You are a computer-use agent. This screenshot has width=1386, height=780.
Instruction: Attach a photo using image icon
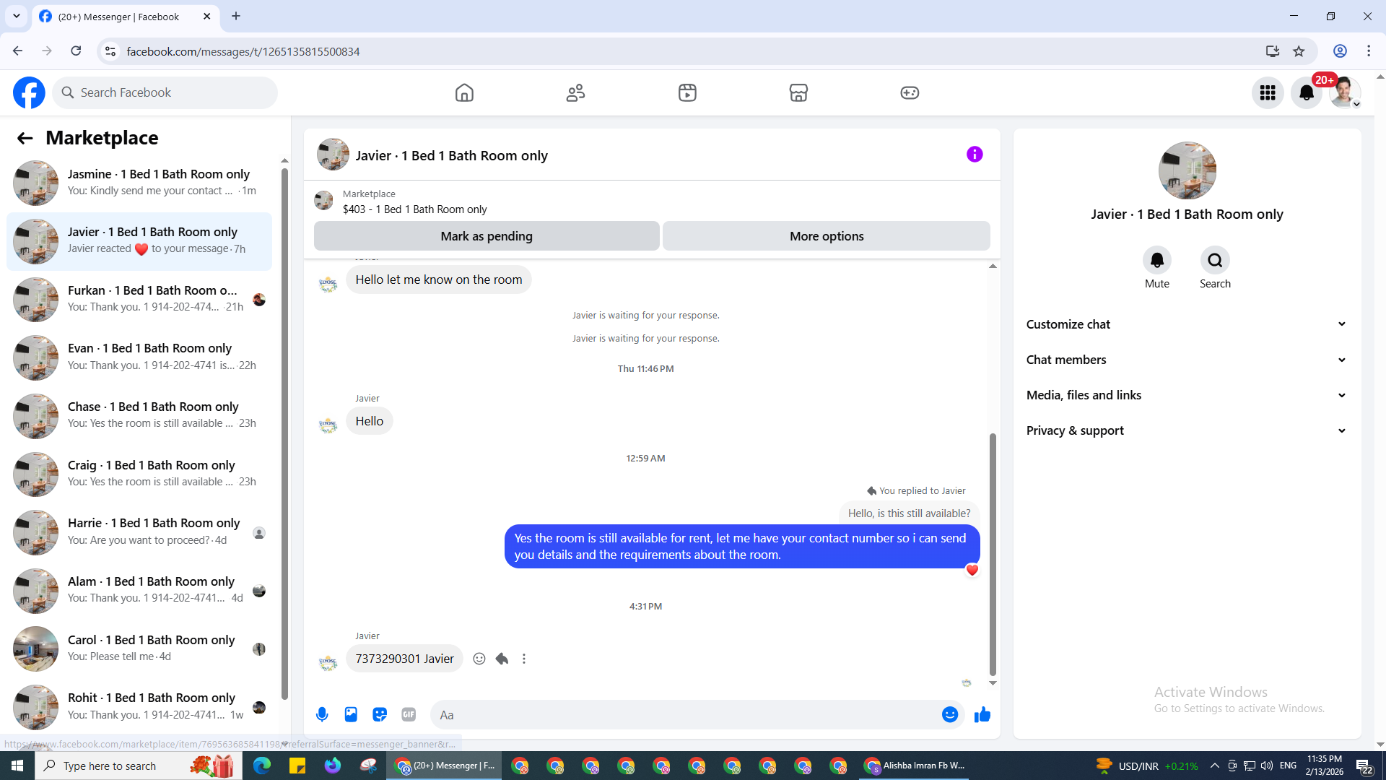click(x=351, y=714)
